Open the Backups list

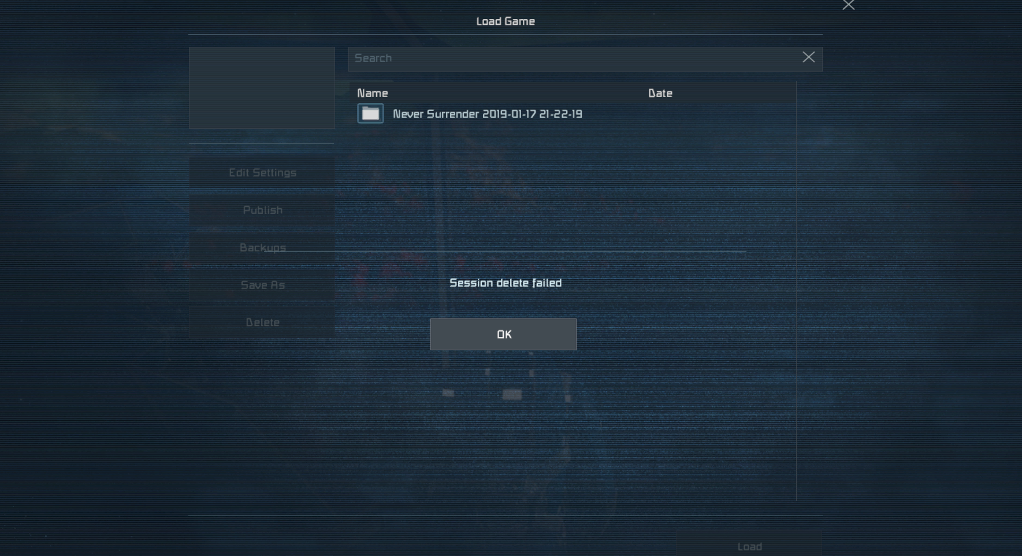pyautogui.click(x=262, y=247)
